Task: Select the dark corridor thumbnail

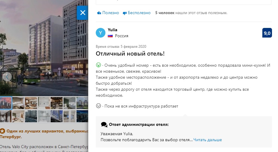Action: point(6,116)
